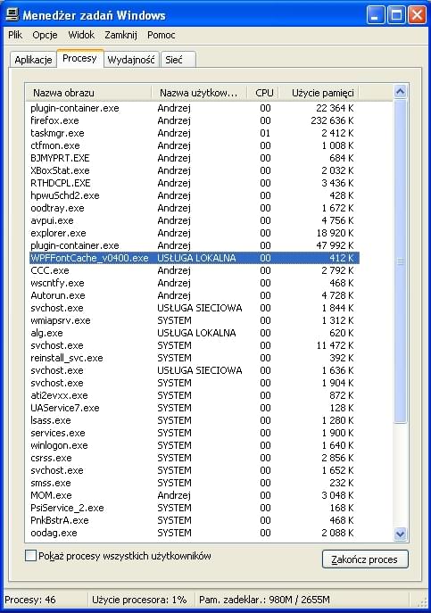Switch to the Wydajność tab
431x613 pixels.
pos(131,60)
